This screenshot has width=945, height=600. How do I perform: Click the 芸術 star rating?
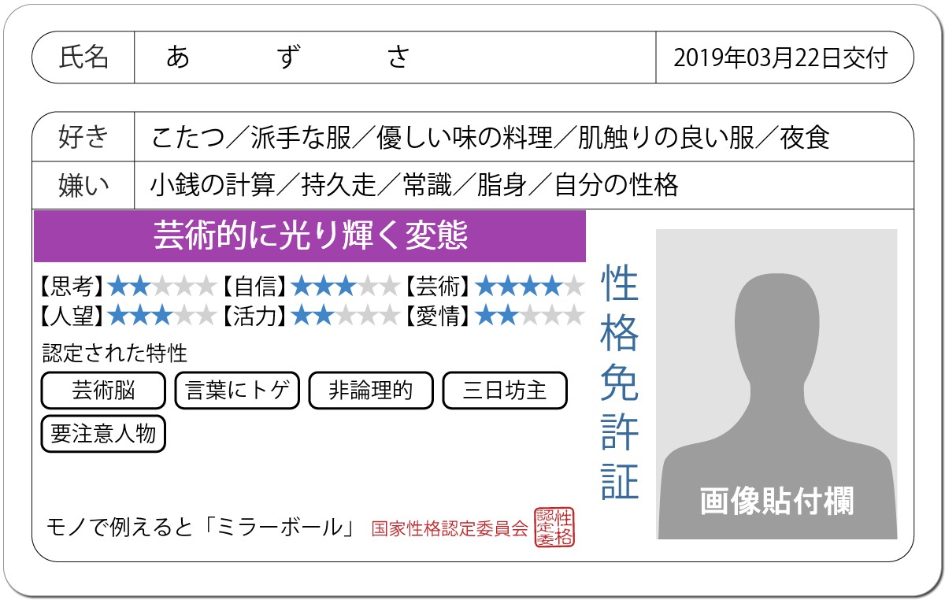529,286
